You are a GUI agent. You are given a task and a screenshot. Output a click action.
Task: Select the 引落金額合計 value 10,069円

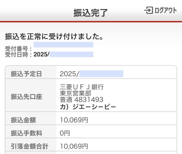[x=74, y=146]
